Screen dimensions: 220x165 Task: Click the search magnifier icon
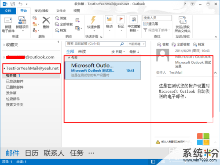pos(122,44)
